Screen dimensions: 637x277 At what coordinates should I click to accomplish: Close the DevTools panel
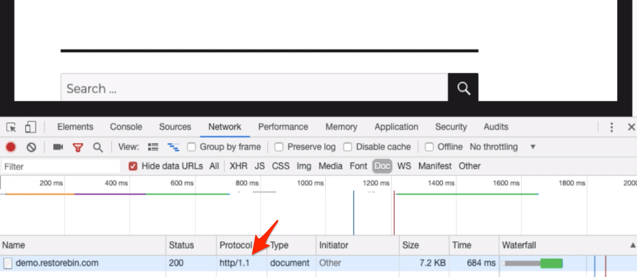[631, 127]
